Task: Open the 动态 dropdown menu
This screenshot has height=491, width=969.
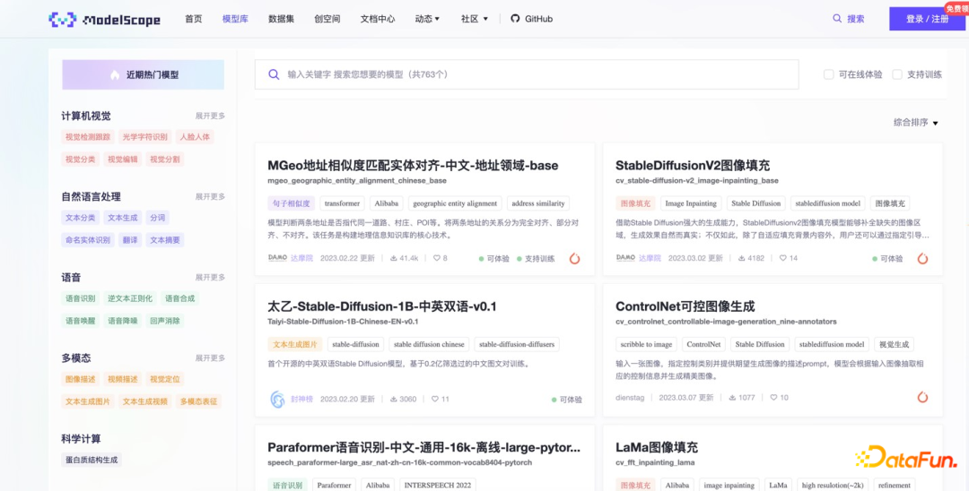Action: click(427, 19)
